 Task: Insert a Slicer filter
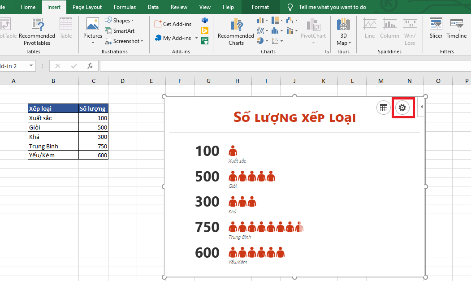click(x=436, y=29)
